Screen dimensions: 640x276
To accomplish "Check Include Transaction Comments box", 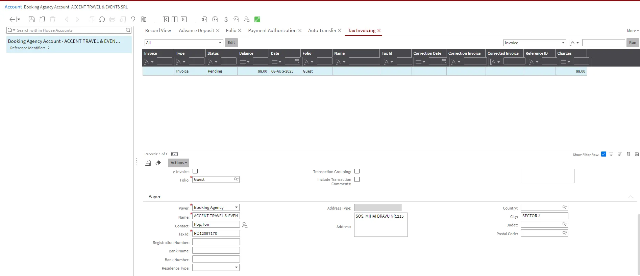I will tap(357, 180).
